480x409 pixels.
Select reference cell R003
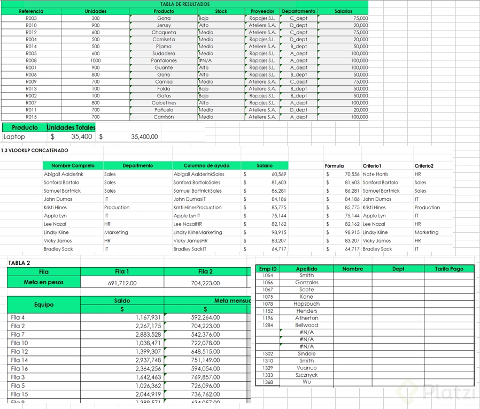point(31,18)
